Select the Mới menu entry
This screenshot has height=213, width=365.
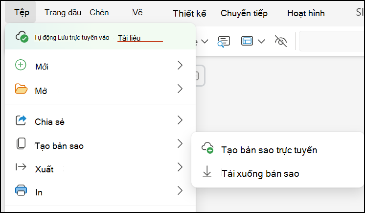[100, 66]
